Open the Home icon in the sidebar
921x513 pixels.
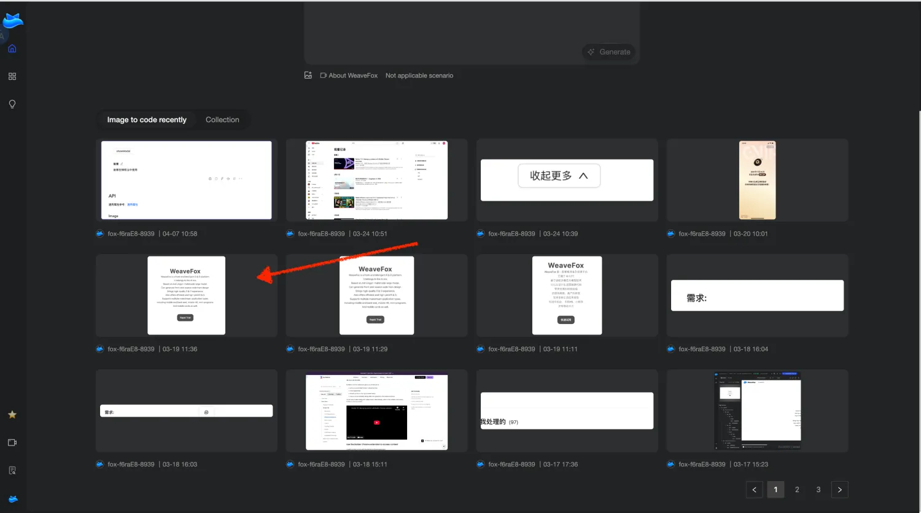tap(12, 48)
